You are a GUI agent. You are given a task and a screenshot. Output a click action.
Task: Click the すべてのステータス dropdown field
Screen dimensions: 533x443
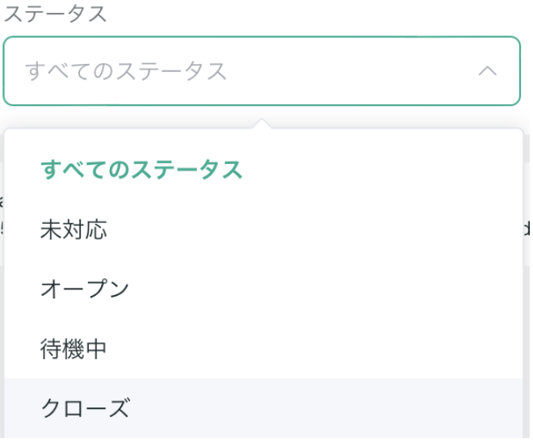click(242, 71)
